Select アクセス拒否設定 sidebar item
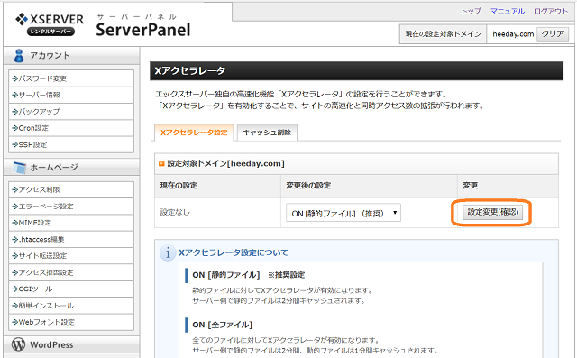This screenshot has width=577, height=358. point(71,272)
